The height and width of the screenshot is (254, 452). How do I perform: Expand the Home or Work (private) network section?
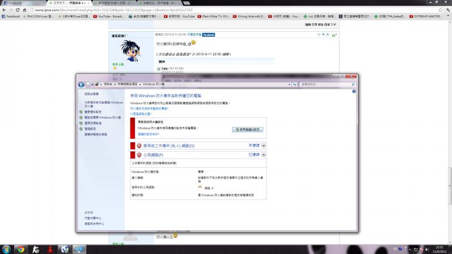click(263, 146)
